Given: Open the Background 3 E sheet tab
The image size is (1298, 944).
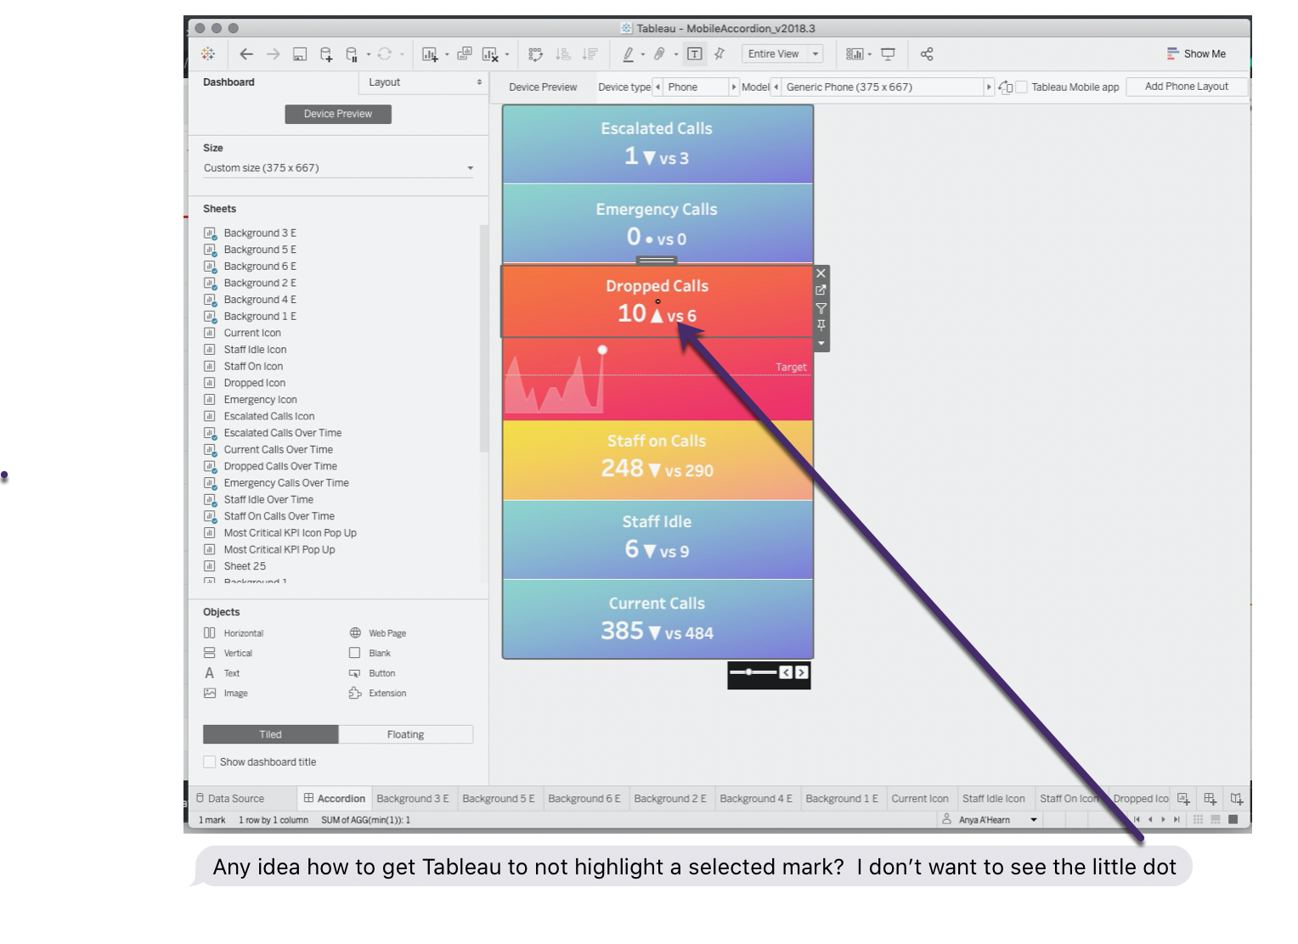Looking at the screenshot, I should 412,799.
